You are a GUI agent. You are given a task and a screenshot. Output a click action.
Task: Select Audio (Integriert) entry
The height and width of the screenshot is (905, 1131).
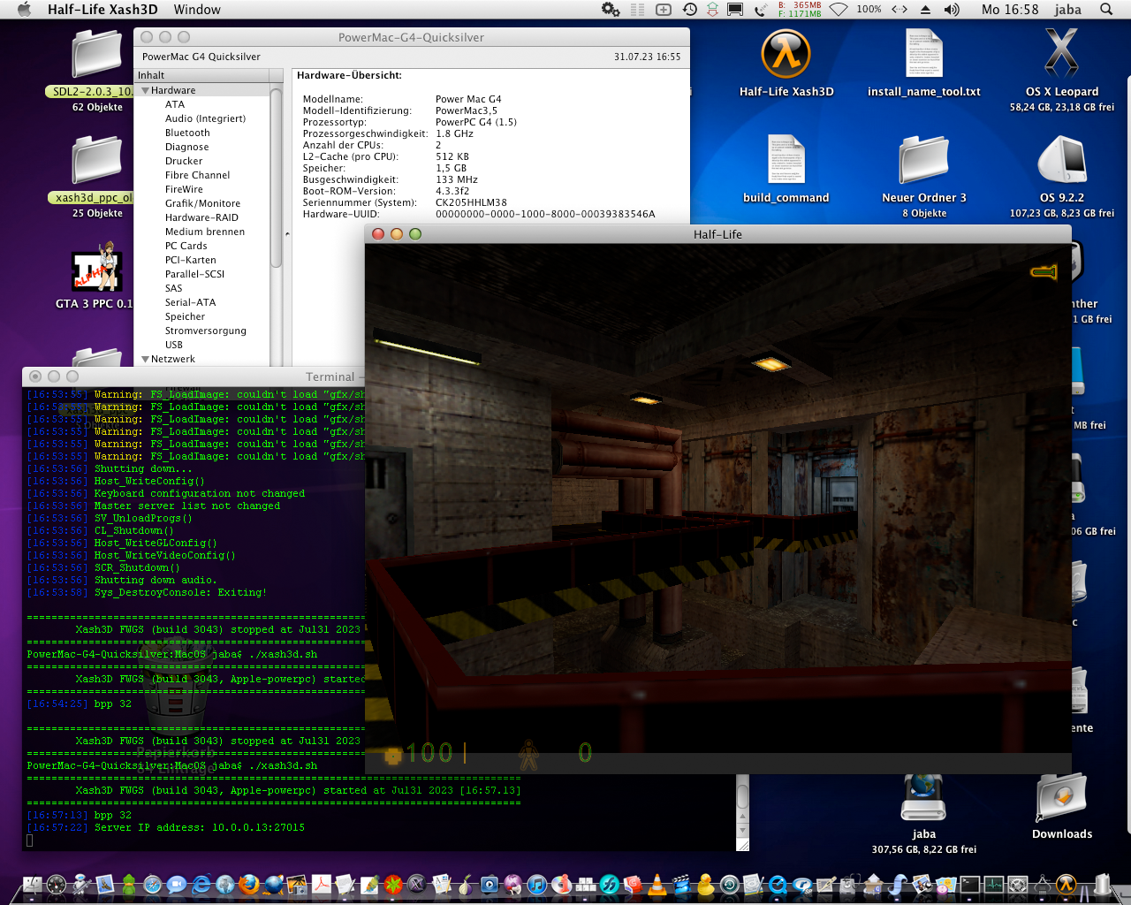(x=205, y=118)
